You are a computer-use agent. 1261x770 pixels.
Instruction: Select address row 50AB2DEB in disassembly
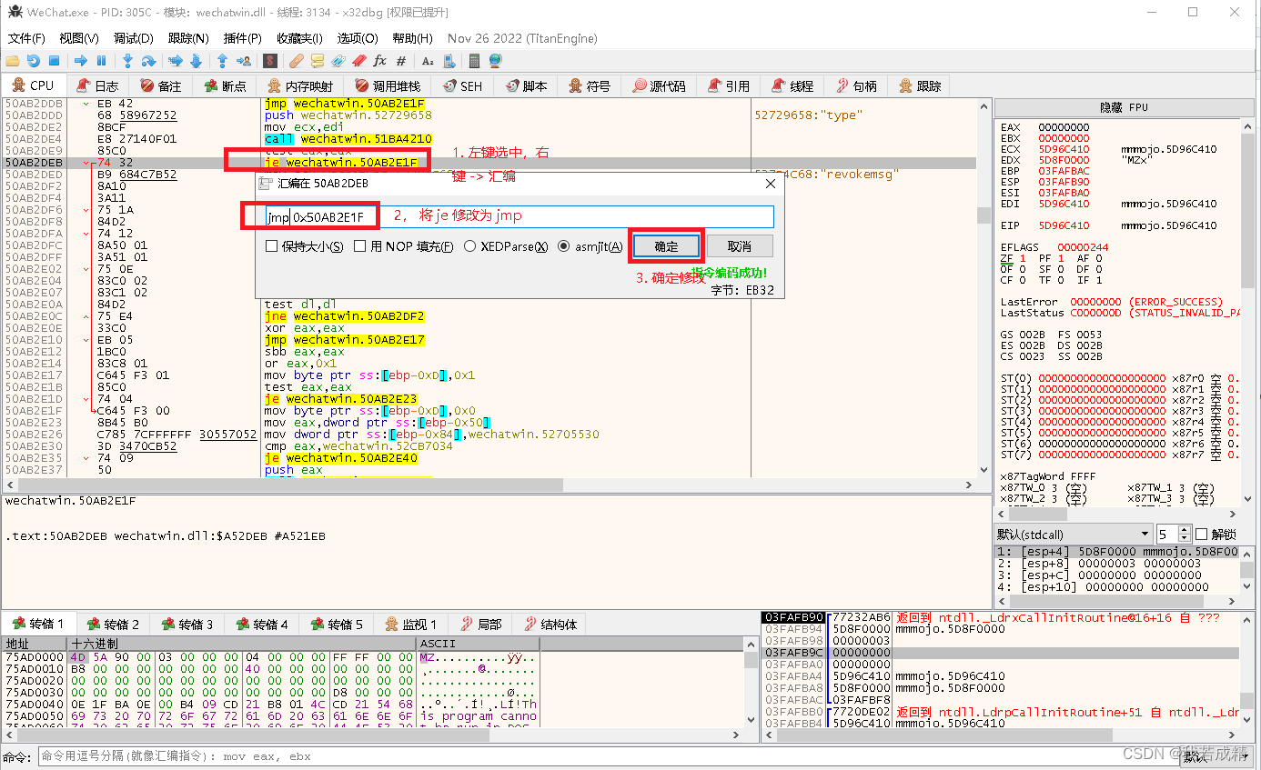(34, 163)
